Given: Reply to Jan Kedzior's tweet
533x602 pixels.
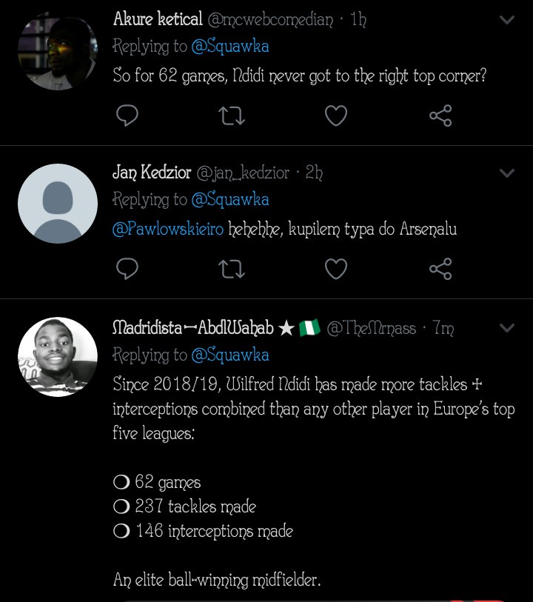Looking at the screenshot, I should 127,269.
